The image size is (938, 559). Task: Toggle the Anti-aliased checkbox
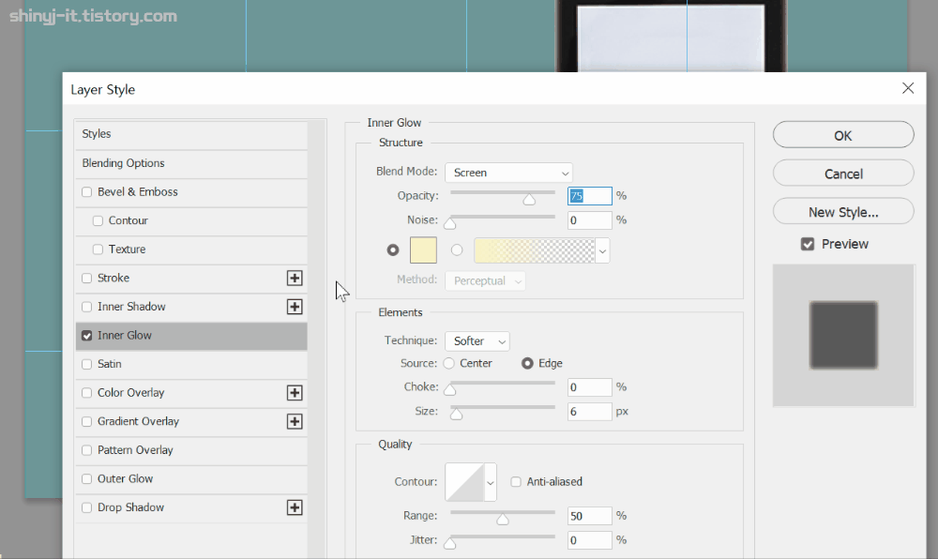516,482
